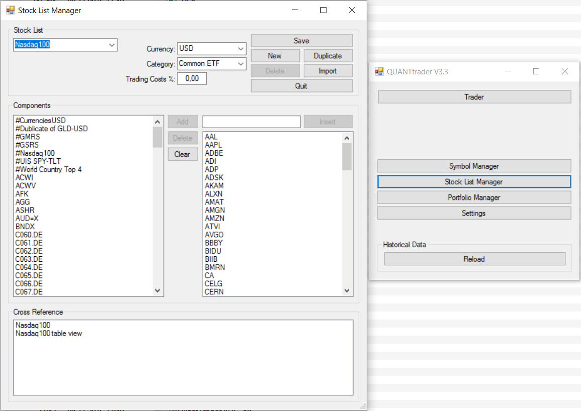Open the Stock List dropdown showing Nasdaq100
The width and height of the screenshot is (581, 411).
pyautogui.click(x=112, y=45)
